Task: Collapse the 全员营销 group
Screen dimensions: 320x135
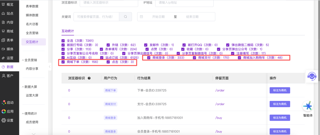Action: 23,60
